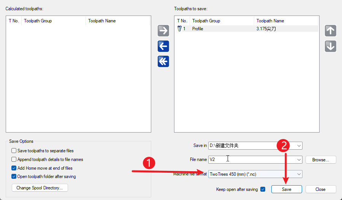Click Toolpath Name header in save list

270,21
